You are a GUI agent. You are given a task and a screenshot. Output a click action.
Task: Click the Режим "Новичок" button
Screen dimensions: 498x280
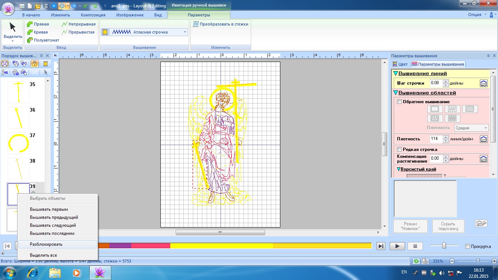[x=411, y=226]
